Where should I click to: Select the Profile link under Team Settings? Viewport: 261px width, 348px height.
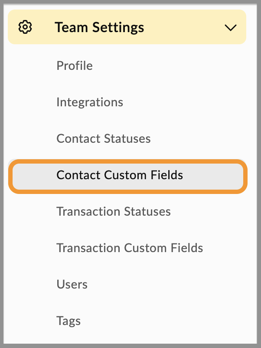[74, 66]
